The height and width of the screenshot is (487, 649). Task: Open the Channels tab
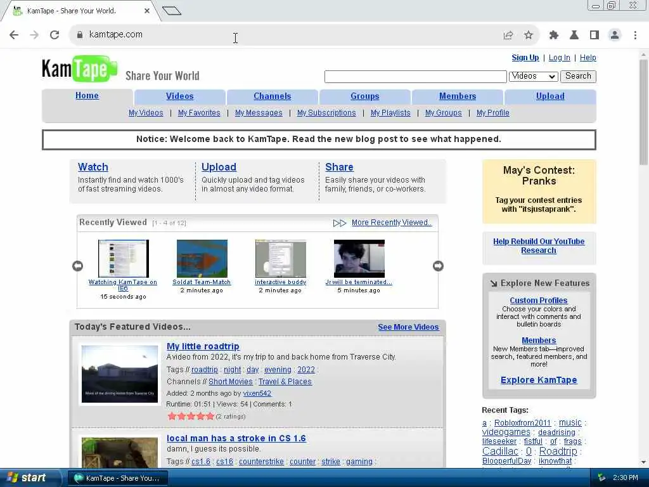tap(273, 96)
